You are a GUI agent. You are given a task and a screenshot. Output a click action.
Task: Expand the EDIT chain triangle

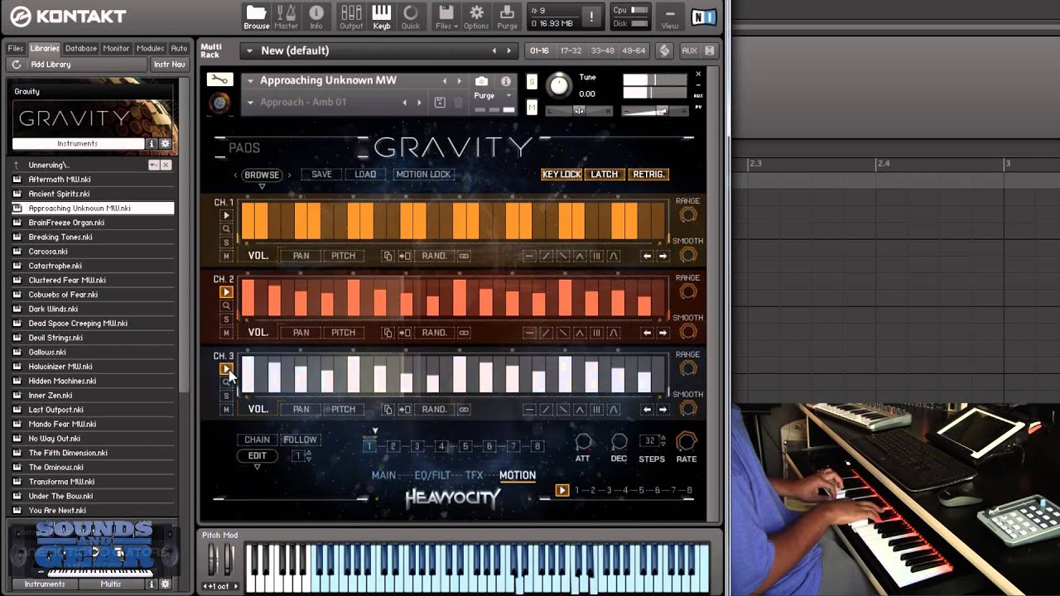pyautogui.click(x=257, y=468)
